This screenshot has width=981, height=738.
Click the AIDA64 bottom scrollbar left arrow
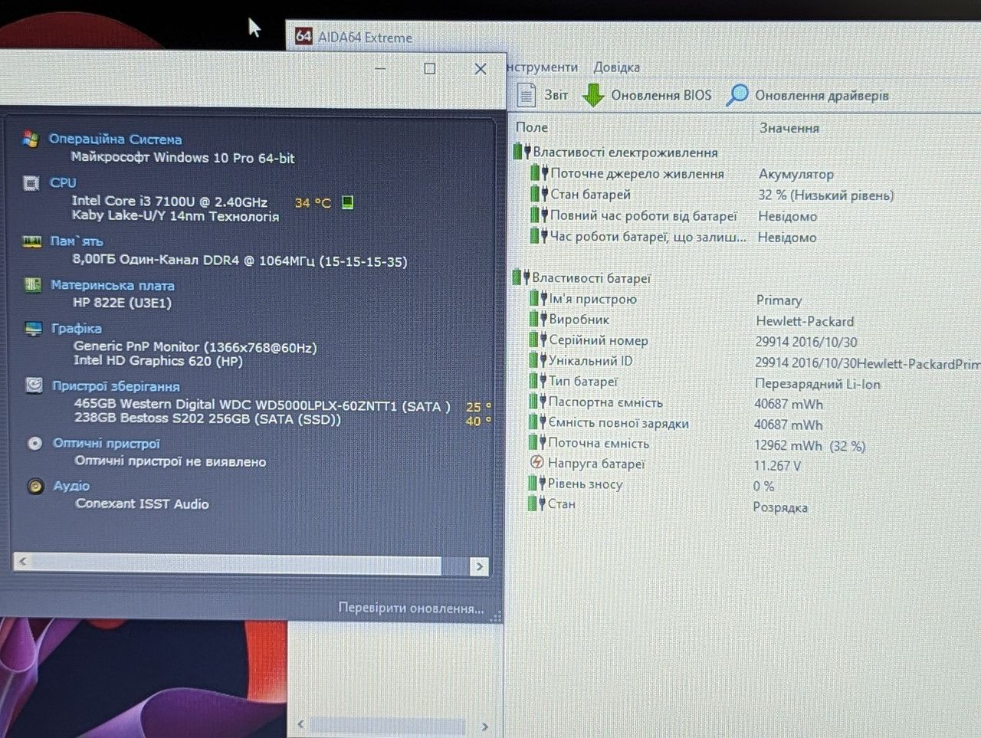(x=300, y=724)
